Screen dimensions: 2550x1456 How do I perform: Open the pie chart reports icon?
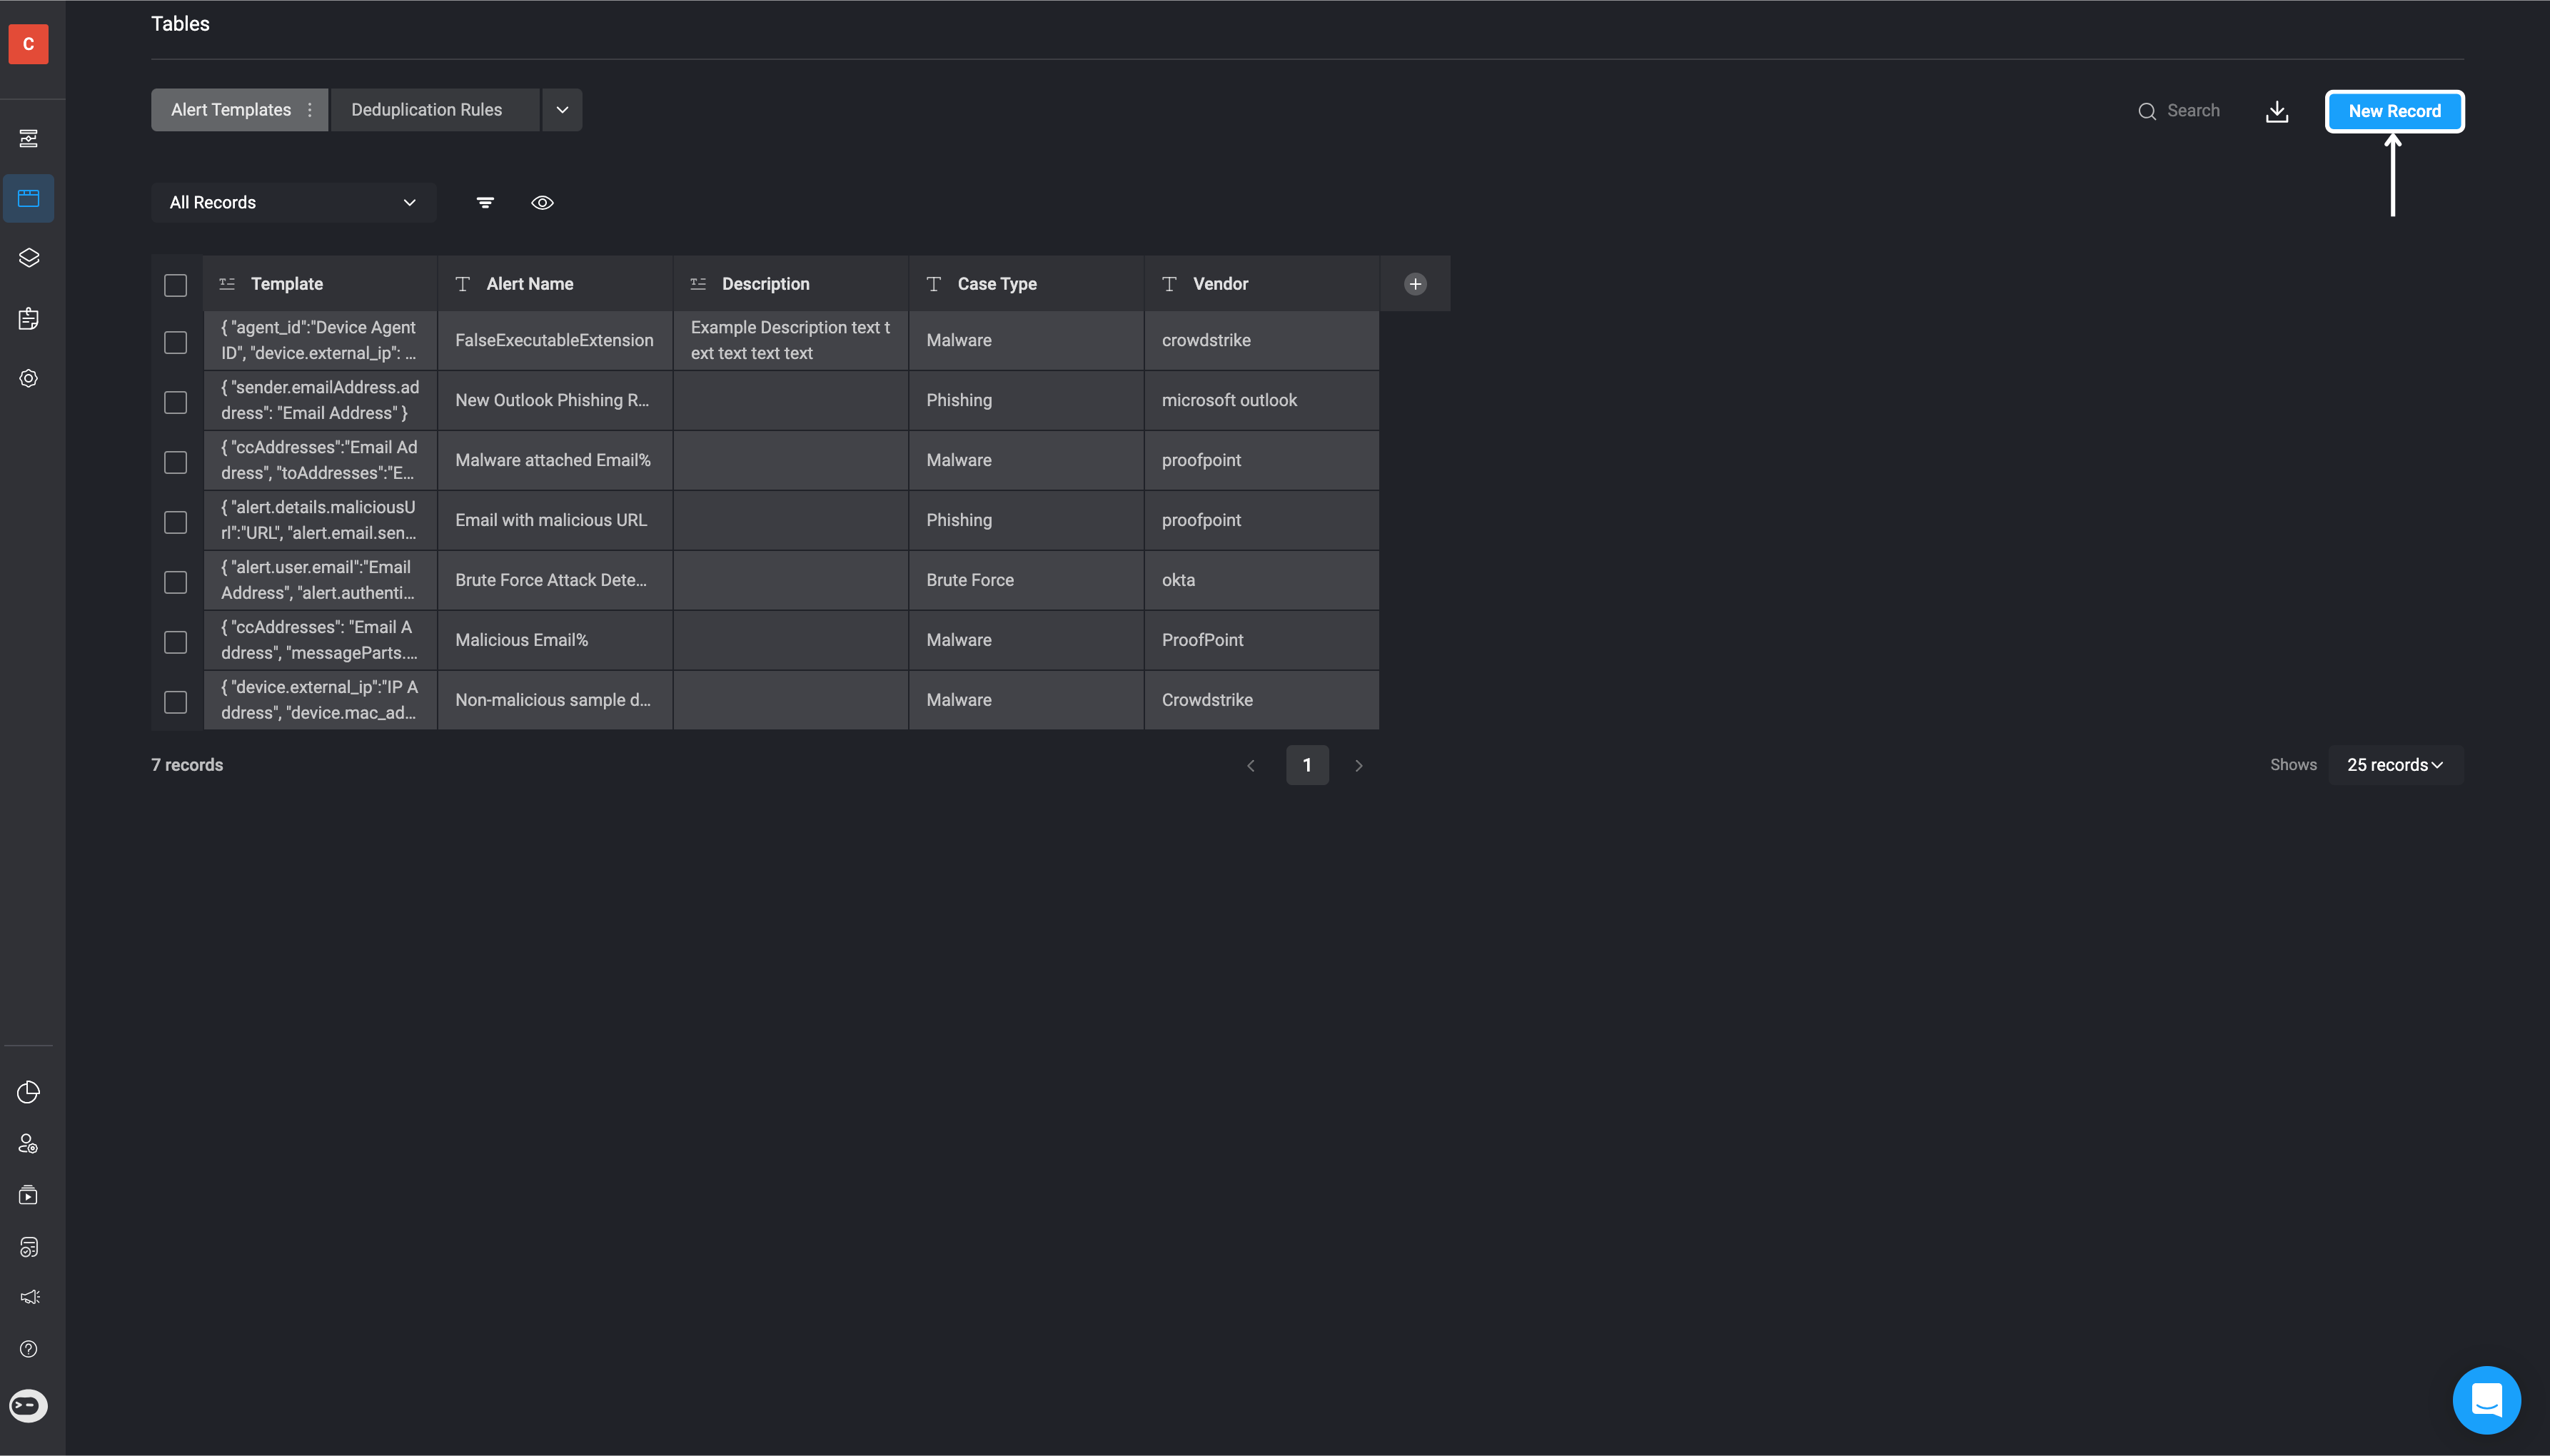coord(29,1092)
